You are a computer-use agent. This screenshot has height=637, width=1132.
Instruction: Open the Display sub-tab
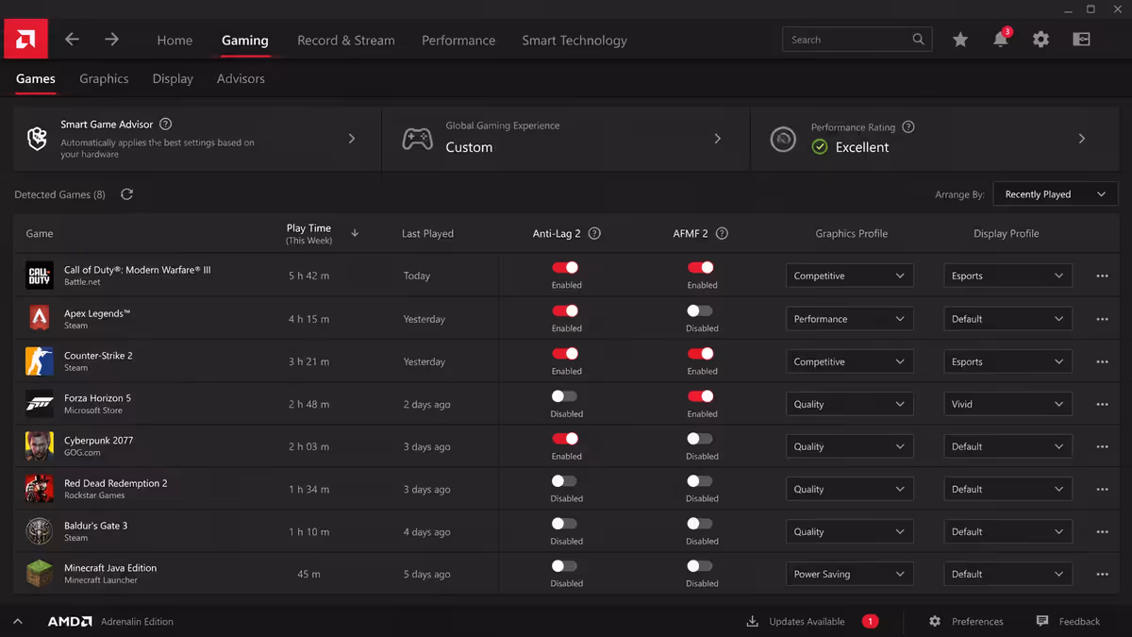tap(173, 78)
